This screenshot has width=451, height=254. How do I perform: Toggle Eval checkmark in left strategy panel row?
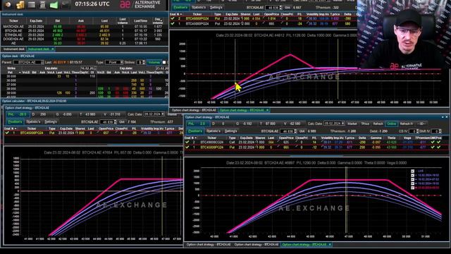[7, 133]
